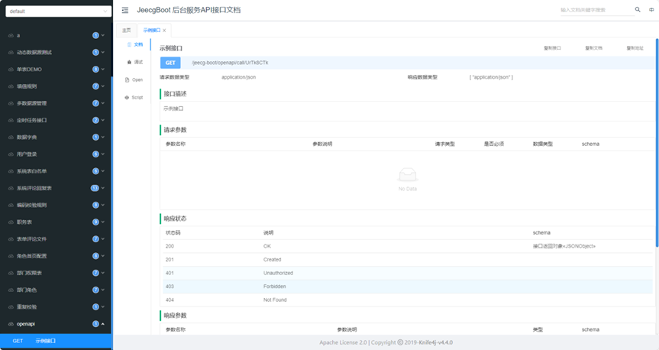659x350 pixels.
Task: Open the default group dropdown
Action: point(59,11)
